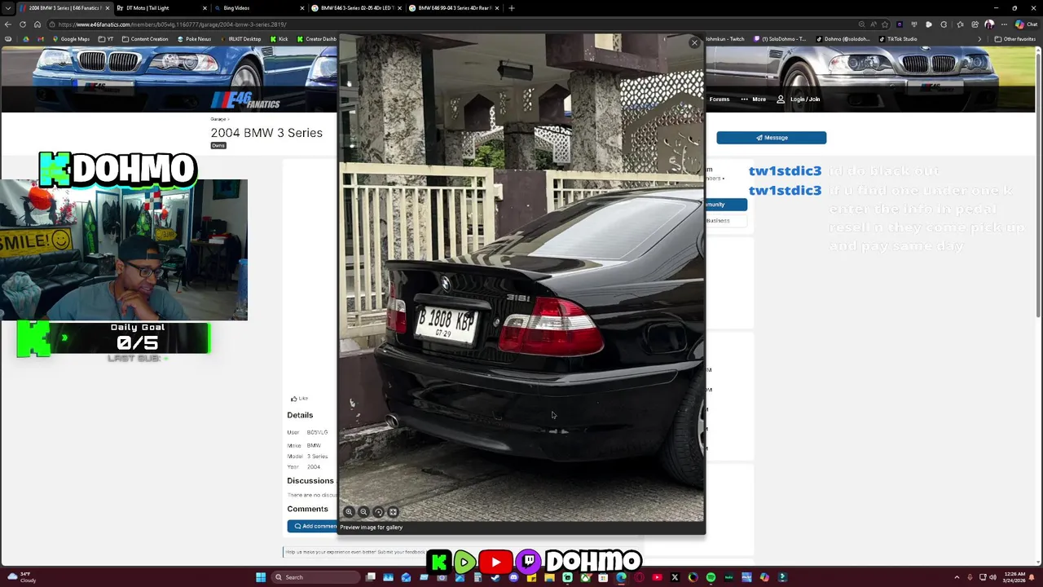Viewport: 1043px width, 587px height.
Task: Open X app from the taskbar
Action: pyautogui.click(x=675, y=577)
